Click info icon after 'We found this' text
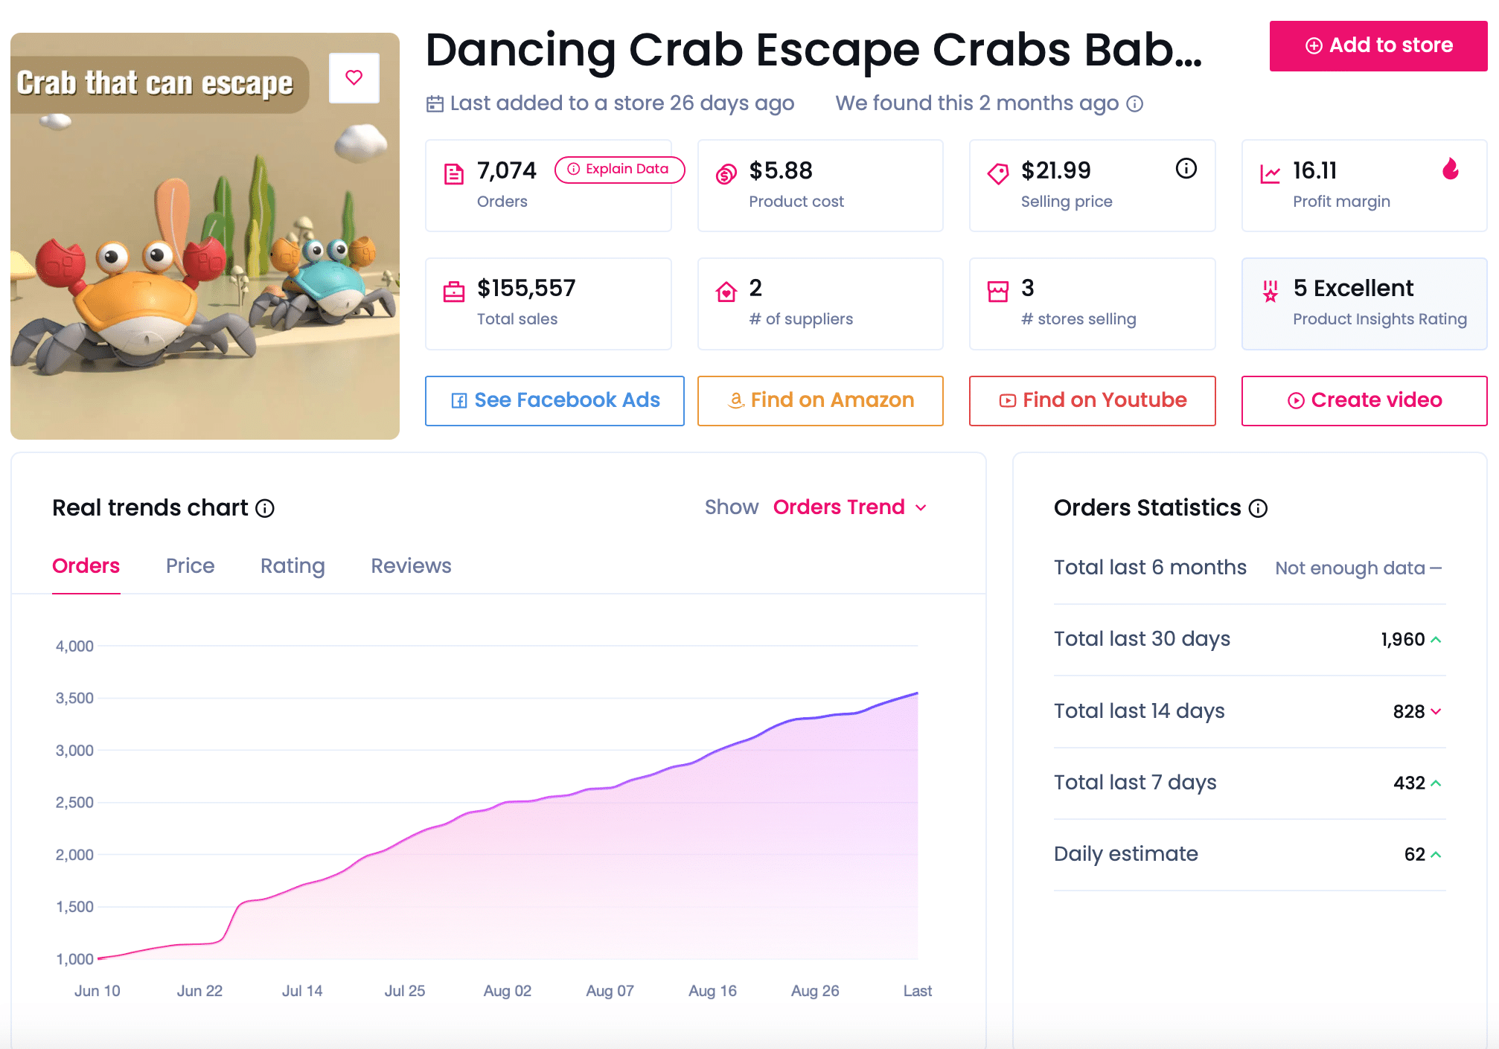Viewport: 1499px width, 1049px height. pos(1134,103)
